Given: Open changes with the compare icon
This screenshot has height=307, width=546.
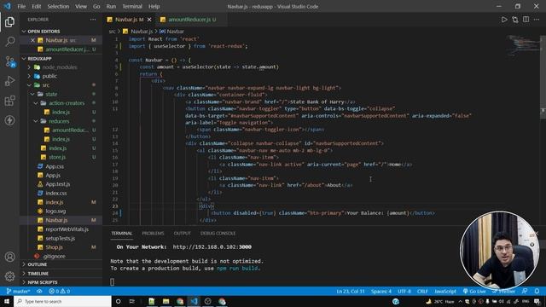Looking at the screenshot, I should (x=515, y=20).
